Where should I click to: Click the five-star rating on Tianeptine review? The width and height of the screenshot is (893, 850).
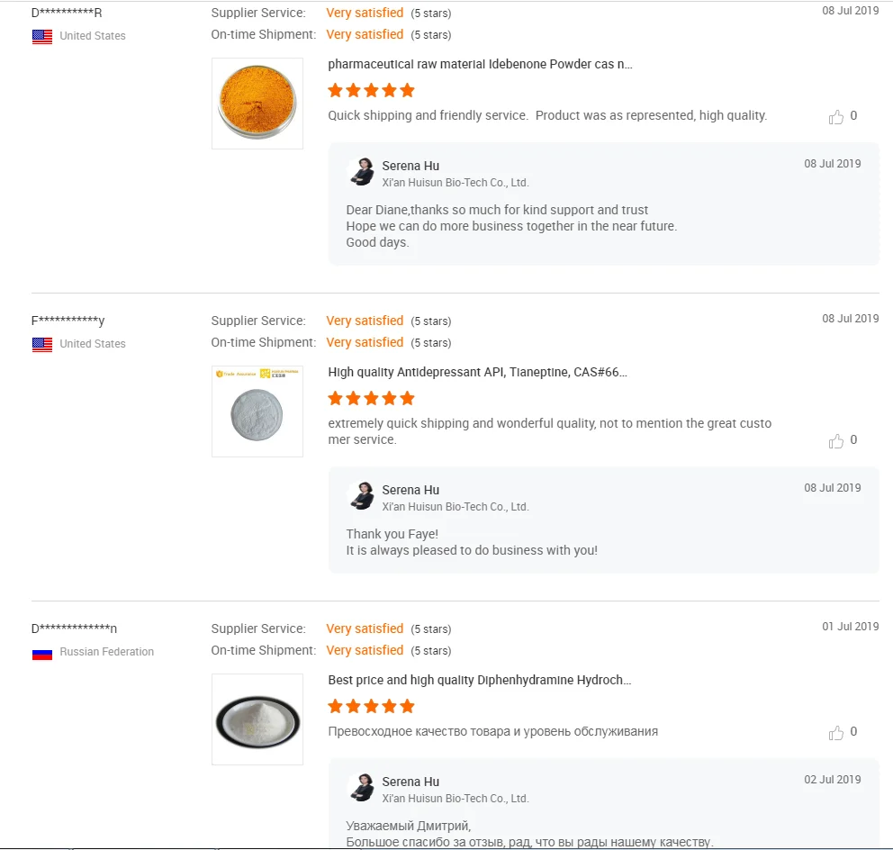pyautogui.click(x=371, y=398)
